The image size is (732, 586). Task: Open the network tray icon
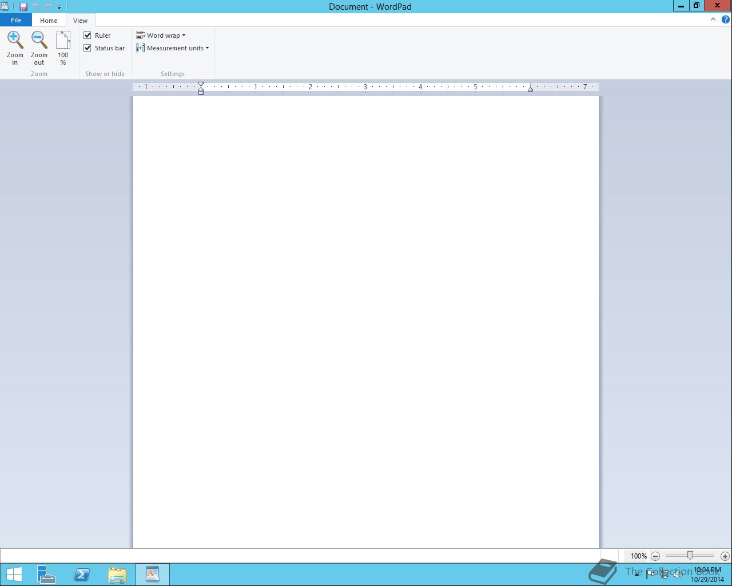click(x=665, y=574)
